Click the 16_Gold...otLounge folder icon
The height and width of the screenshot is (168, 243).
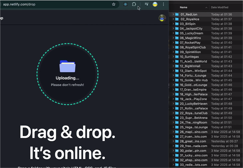[x=177, y=85]
